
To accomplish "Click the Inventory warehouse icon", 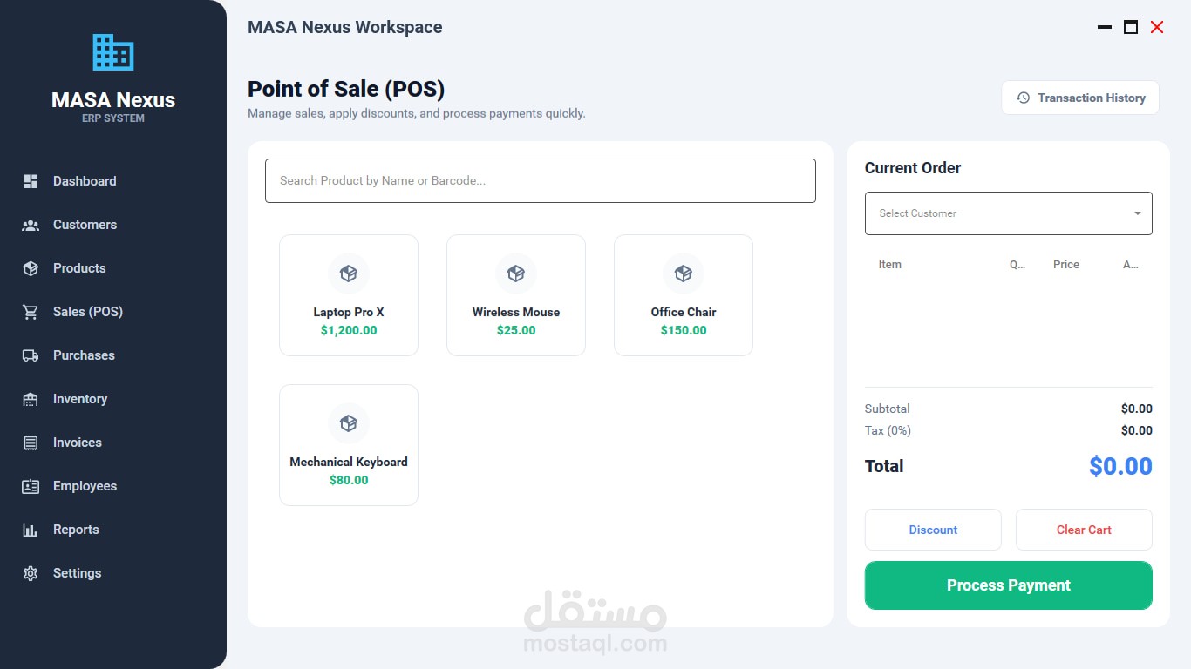I will coord(31,399).
